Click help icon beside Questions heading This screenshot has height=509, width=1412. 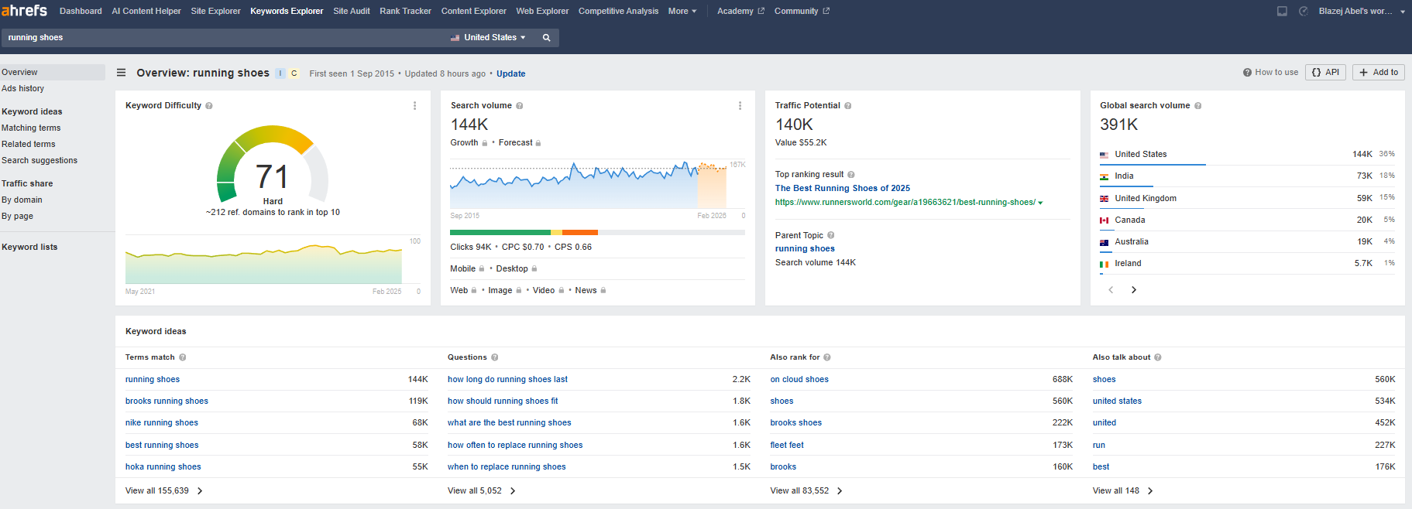pyautogui.click(x=495, y=357)
